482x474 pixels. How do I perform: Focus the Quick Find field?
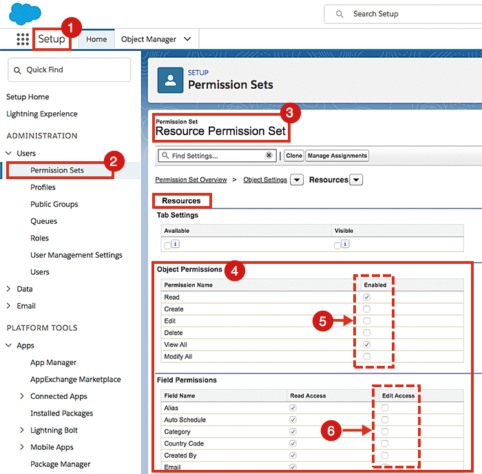coord(69,70)
